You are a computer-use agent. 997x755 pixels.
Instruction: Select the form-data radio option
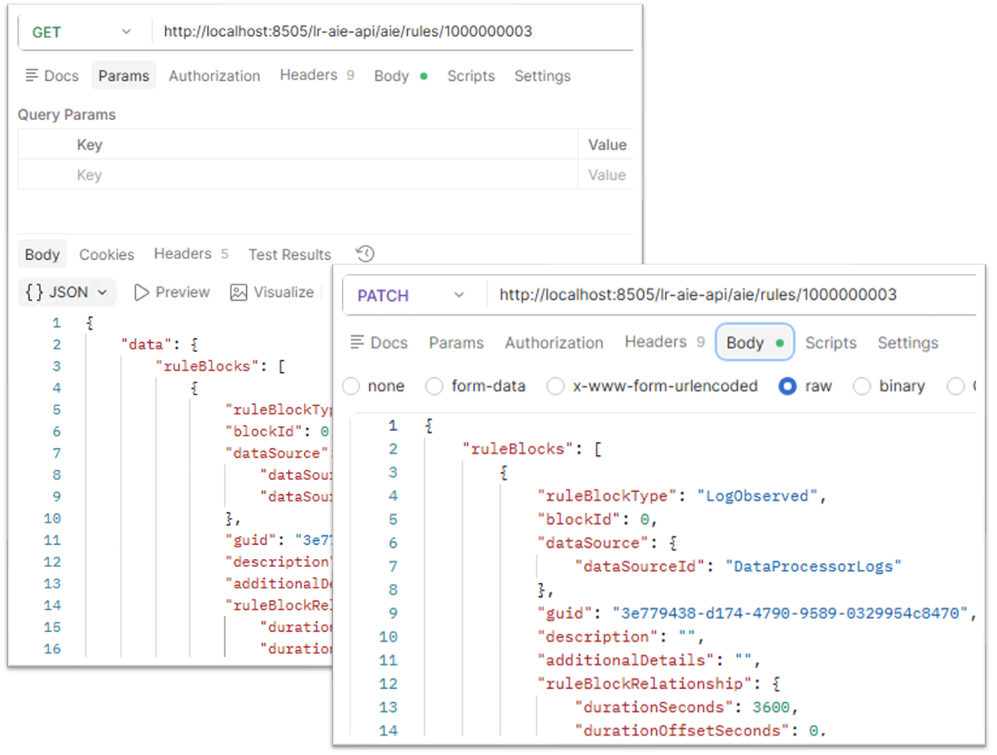coord(434,386)
